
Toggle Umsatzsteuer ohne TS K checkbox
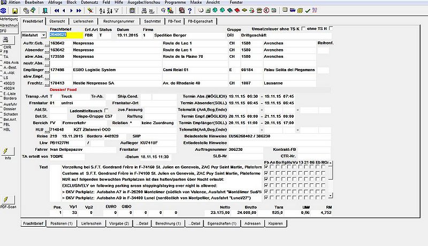click(x=303, y=29)
